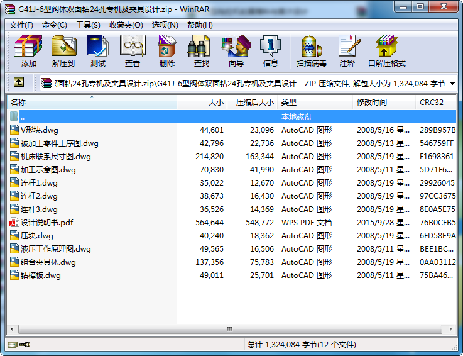This screenshot has height=356, width=463.
Task: Go up one folder level button
Action: 19,82
